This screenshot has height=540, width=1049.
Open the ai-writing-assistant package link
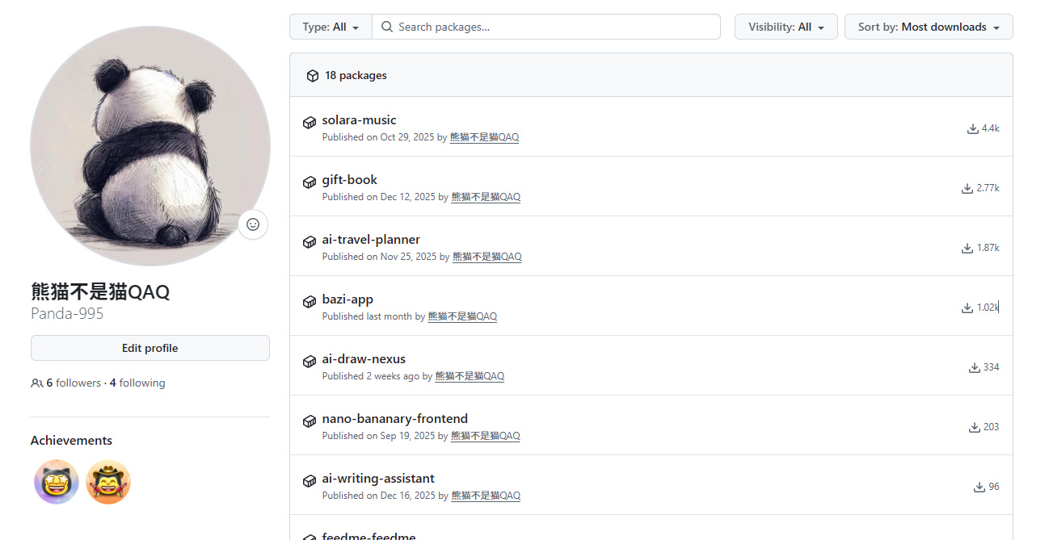click(x=378, y=479)
